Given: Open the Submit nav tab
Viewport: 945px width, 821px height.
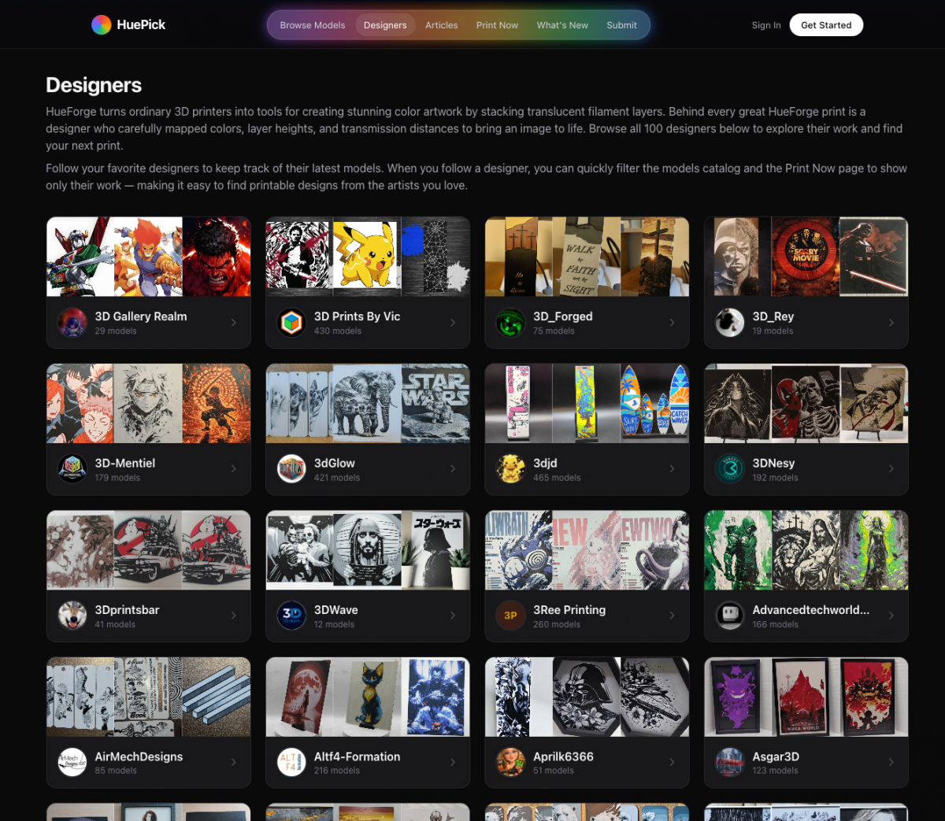Looking at the screenshot, I should coord(621,25).
